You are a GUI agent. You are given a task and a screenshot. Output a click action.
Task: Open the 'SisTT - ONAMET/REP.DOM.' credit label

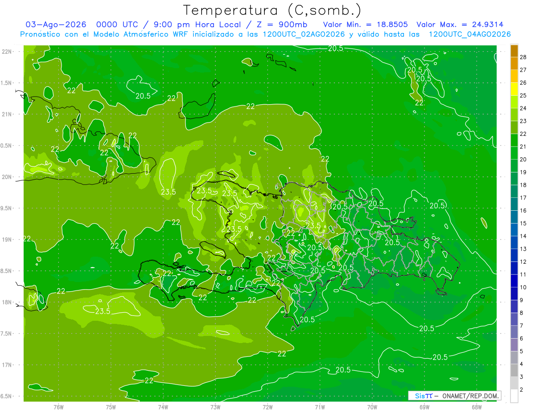(x=454, y=396)
